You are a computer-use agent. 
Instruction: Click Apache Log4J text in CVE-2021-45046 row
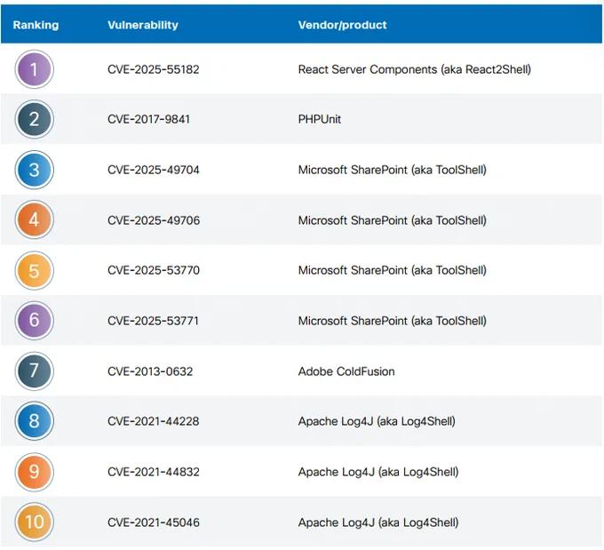(x=378, y=522)
